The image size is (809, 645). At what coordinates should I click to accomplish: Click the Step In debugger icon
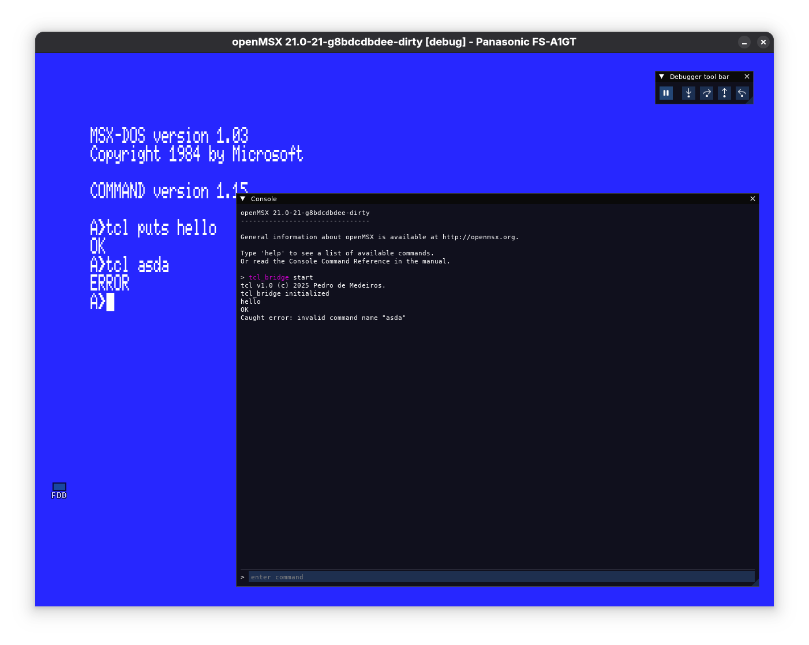(688, 93)
